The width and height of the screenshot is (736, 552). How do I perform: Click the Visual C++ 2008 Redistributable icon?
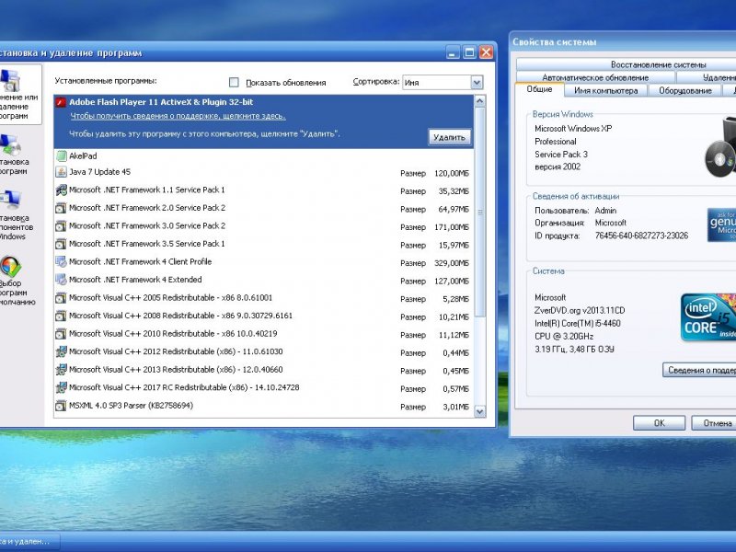61,316
